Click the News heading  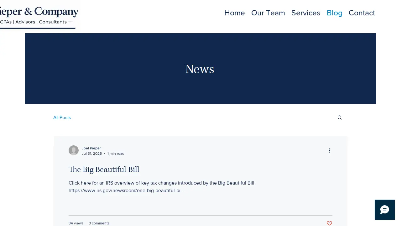pos(200,69)
